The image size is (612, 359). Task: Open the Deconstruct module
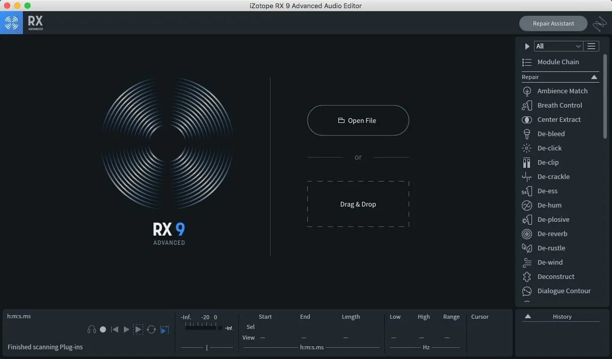[x=556, y=277]
